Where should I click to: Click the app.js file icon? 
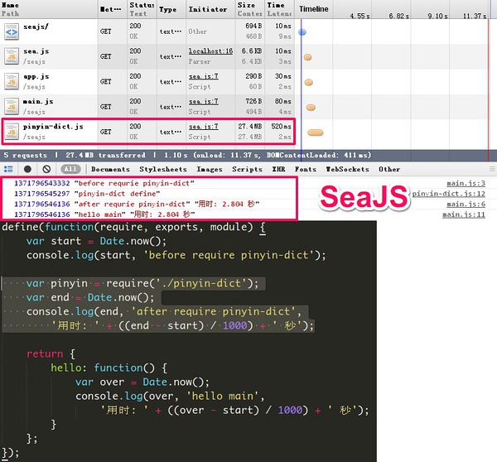coord(12,81)
